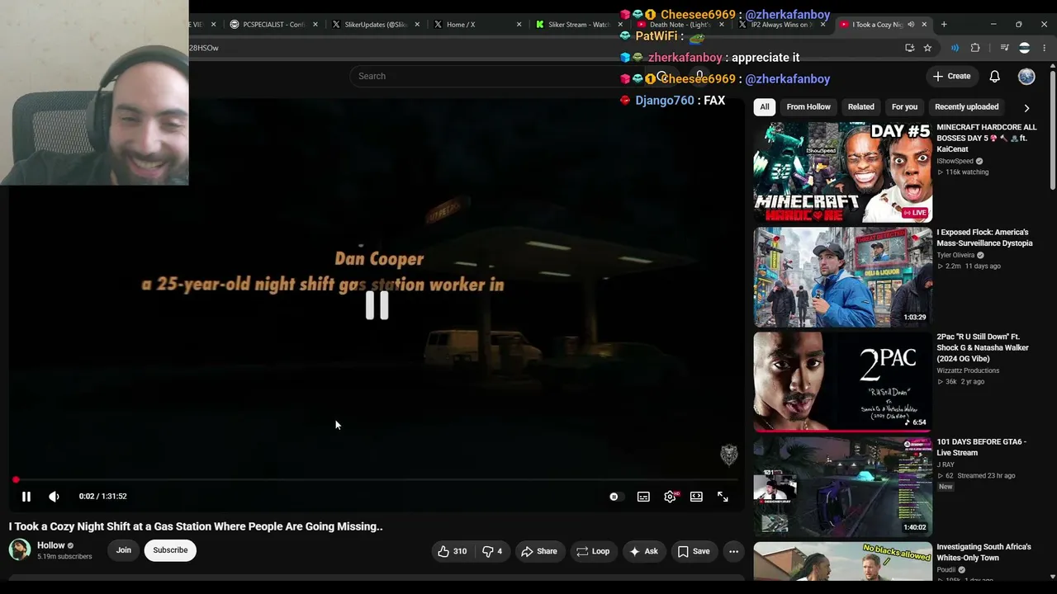1057x594 pixels.
Task: Mute the tab using its speaker icon
Action: (x=911, y=25)
